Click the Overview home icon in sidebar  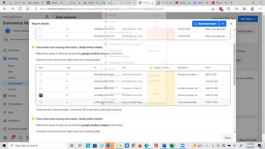[5, 50]
